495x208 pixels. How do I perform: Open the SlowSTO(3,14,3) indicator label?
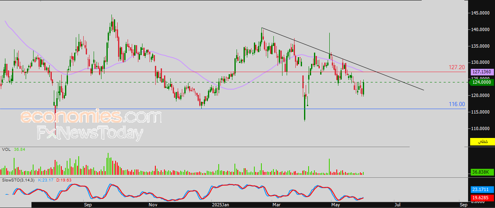click(19, 180)
